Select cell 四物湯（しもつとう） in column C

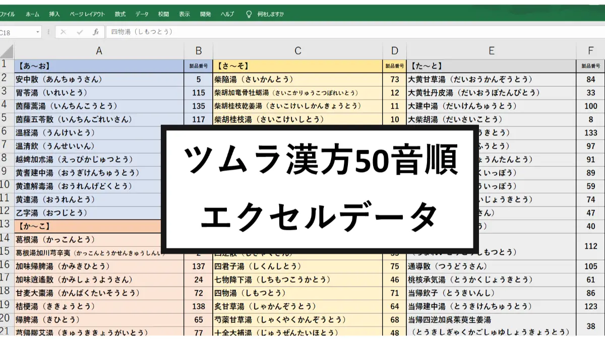(x=298, y=293)
